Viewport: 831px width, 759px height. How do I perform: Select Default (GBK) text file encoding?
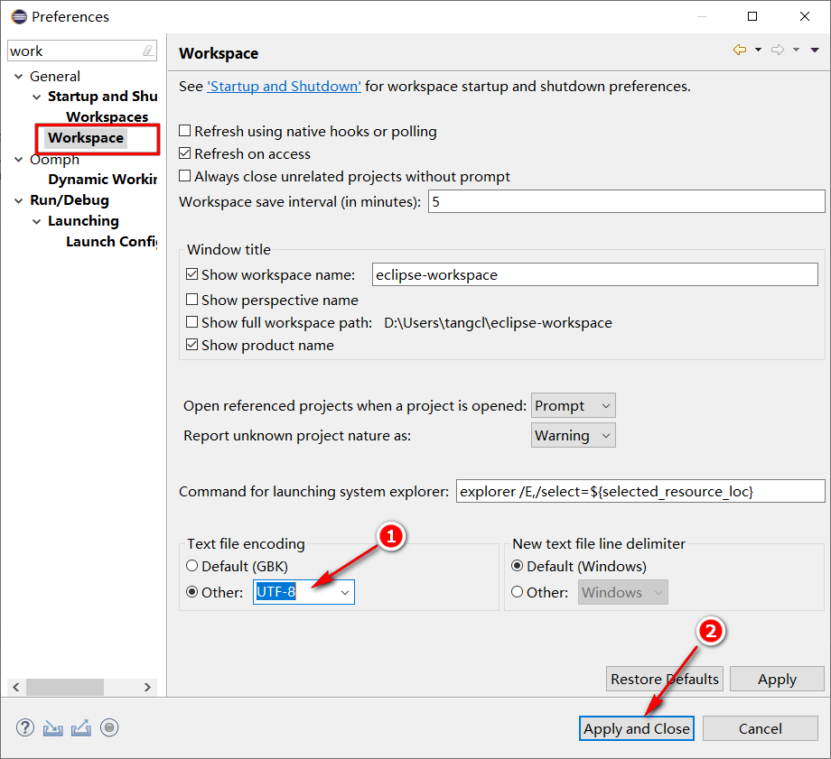coord(191,567)
